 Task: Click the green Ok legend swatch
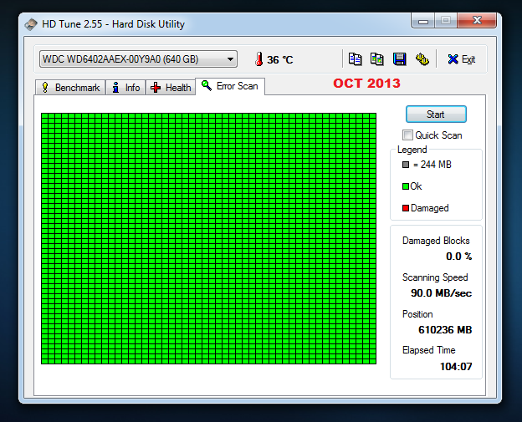click(406, 186)
